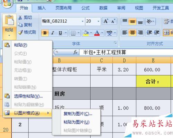This screenshot has height=138, width=173.
Task: Switch to the 开始 tab
Action: tap(24, 8)
